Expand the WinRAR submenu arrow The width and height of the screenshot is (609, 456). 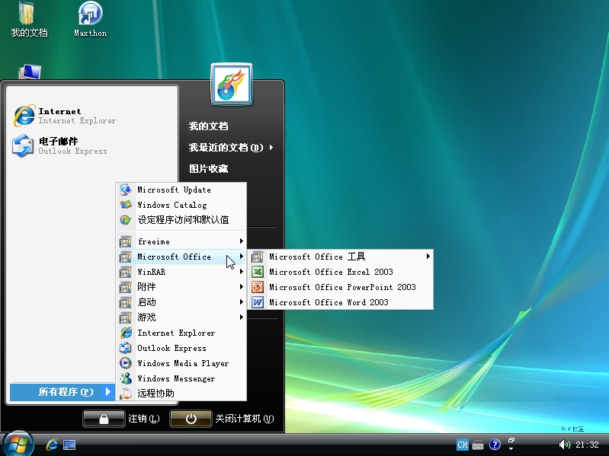pos(241,272)
